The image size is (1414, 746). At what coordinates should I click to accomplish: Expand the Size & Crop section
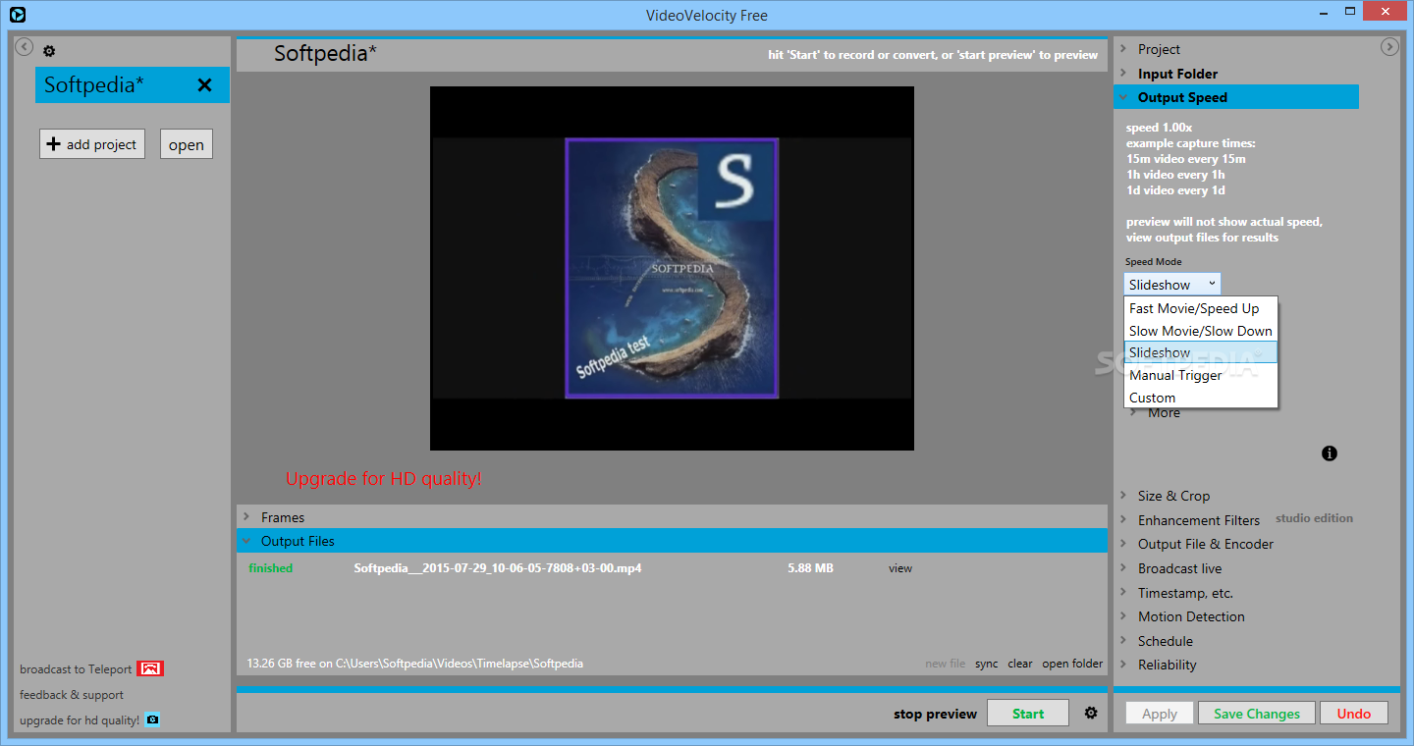coord(1173,496)
